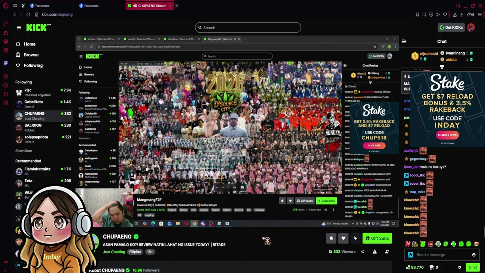
Task: Open Twitch in Opera sidebar
Action: (5, 63)
